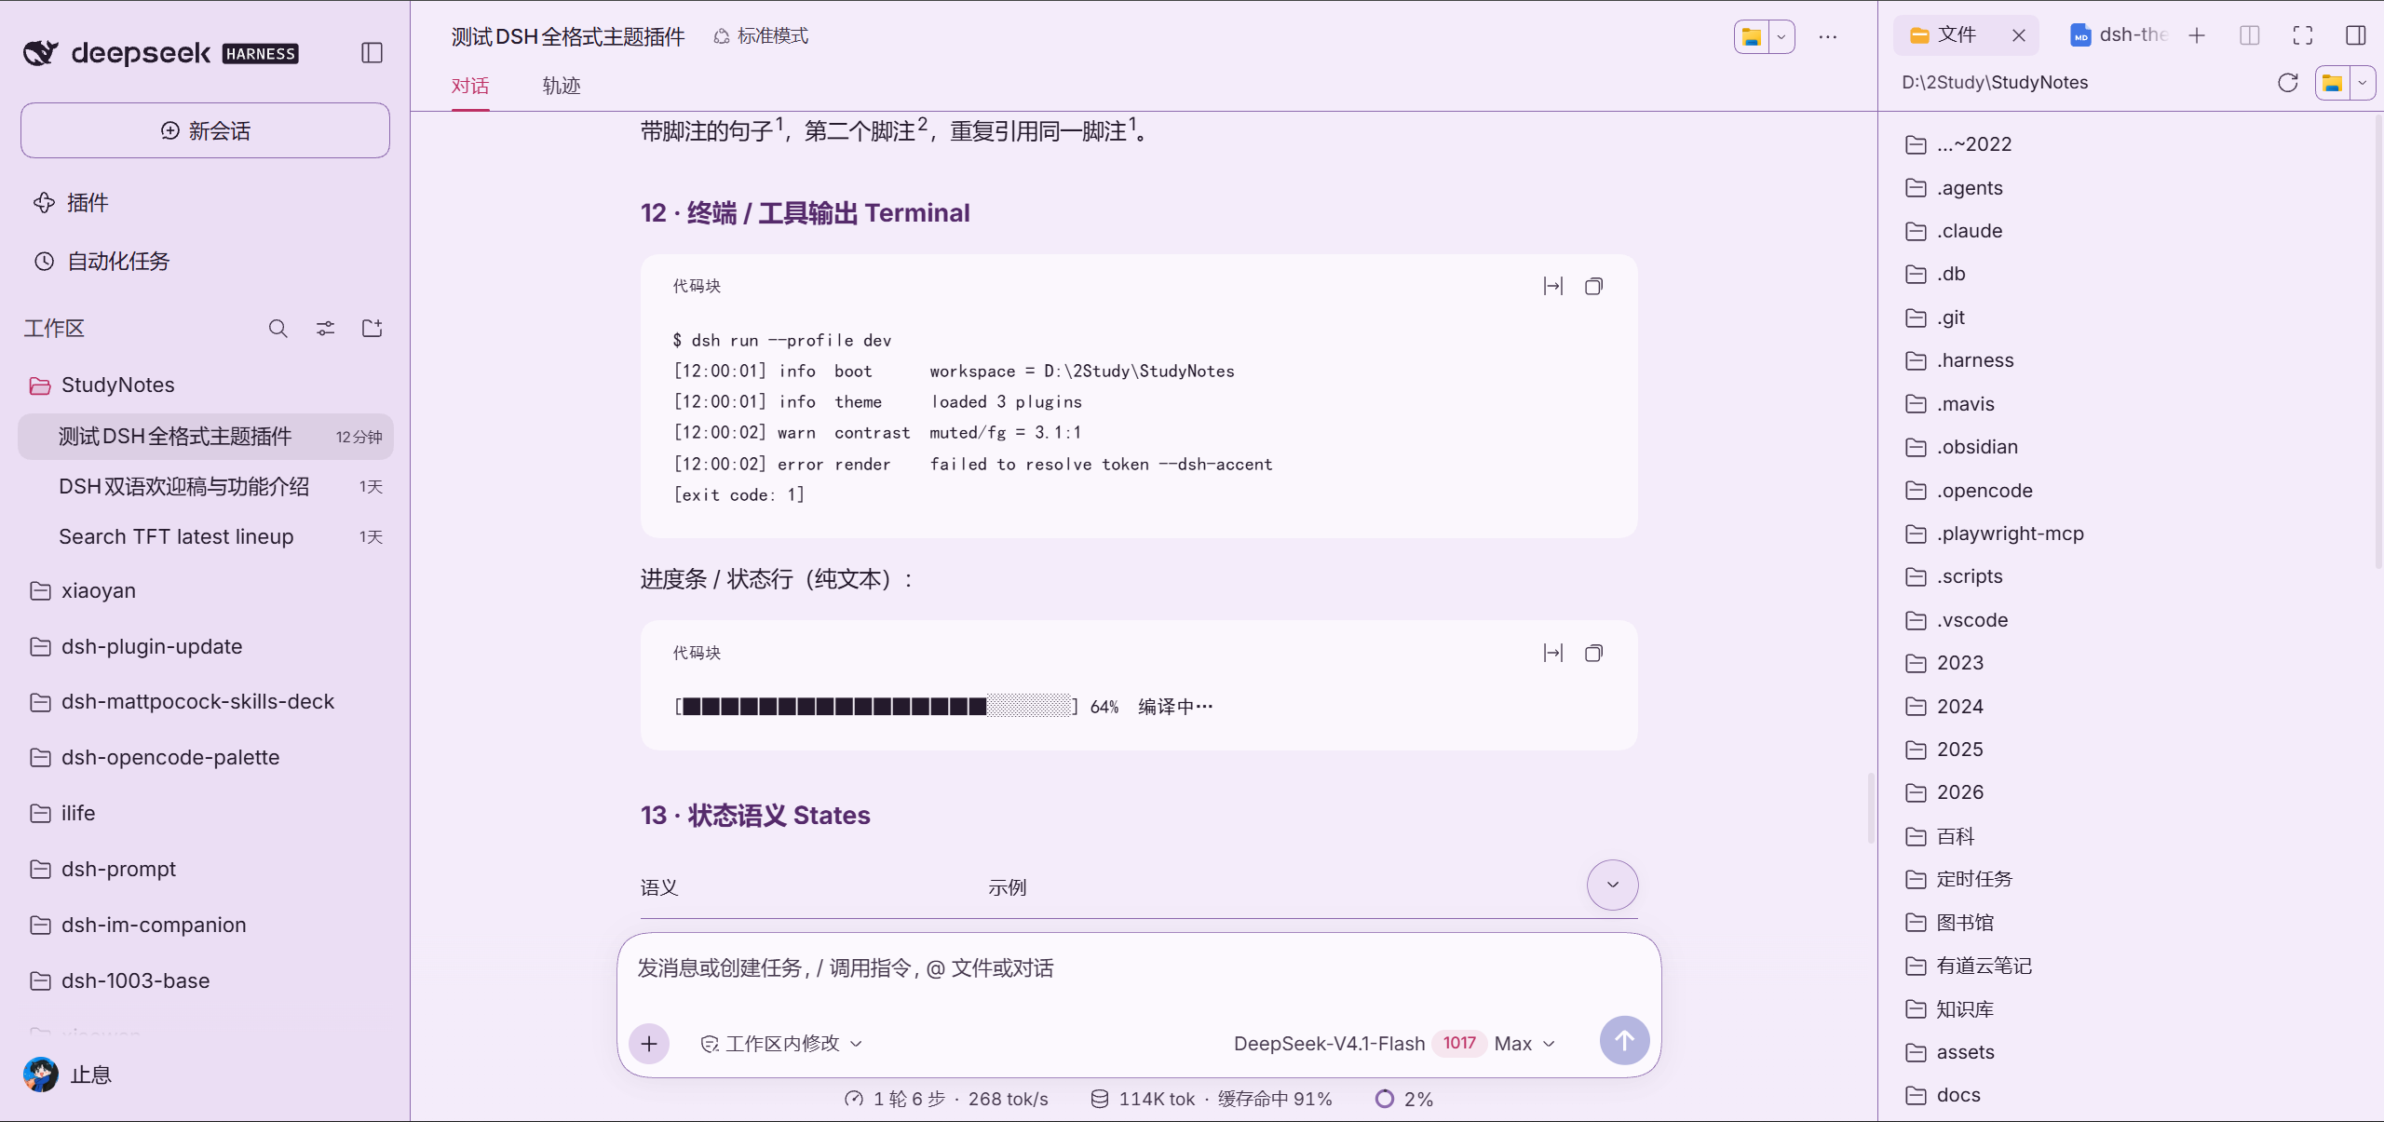Toggle the right sidebar panel

(x=2356, y=35)
